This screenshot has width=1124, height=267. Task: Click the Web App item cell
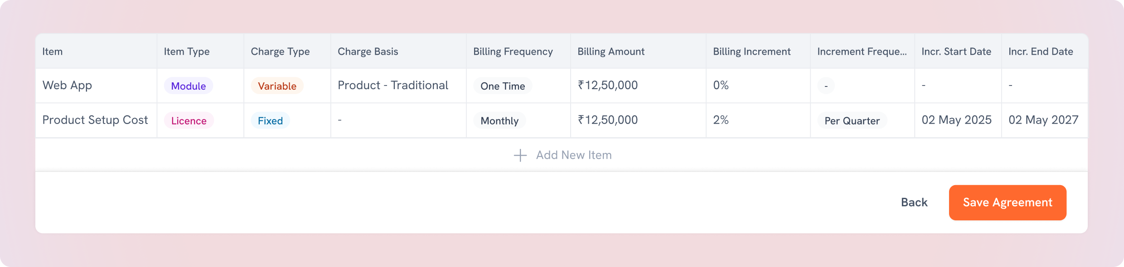click(67, 86)
